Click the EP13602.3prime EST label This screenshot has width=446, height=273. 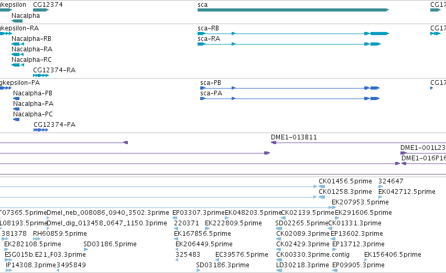click(357, 234)
